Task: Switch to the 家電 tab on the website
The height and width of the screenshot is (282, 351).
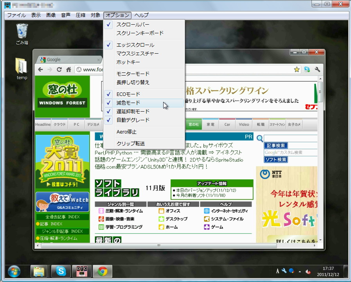Action: point(210,124)
